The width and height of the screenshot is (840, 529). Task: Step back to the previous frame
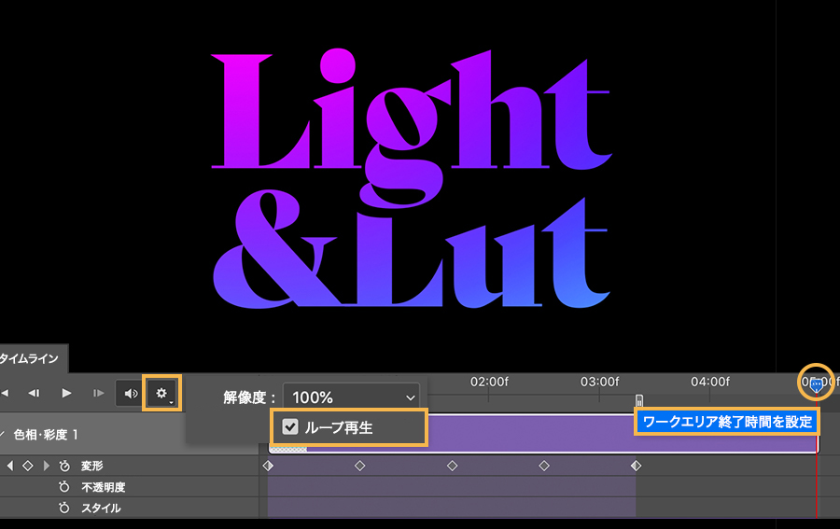[34, 393]
